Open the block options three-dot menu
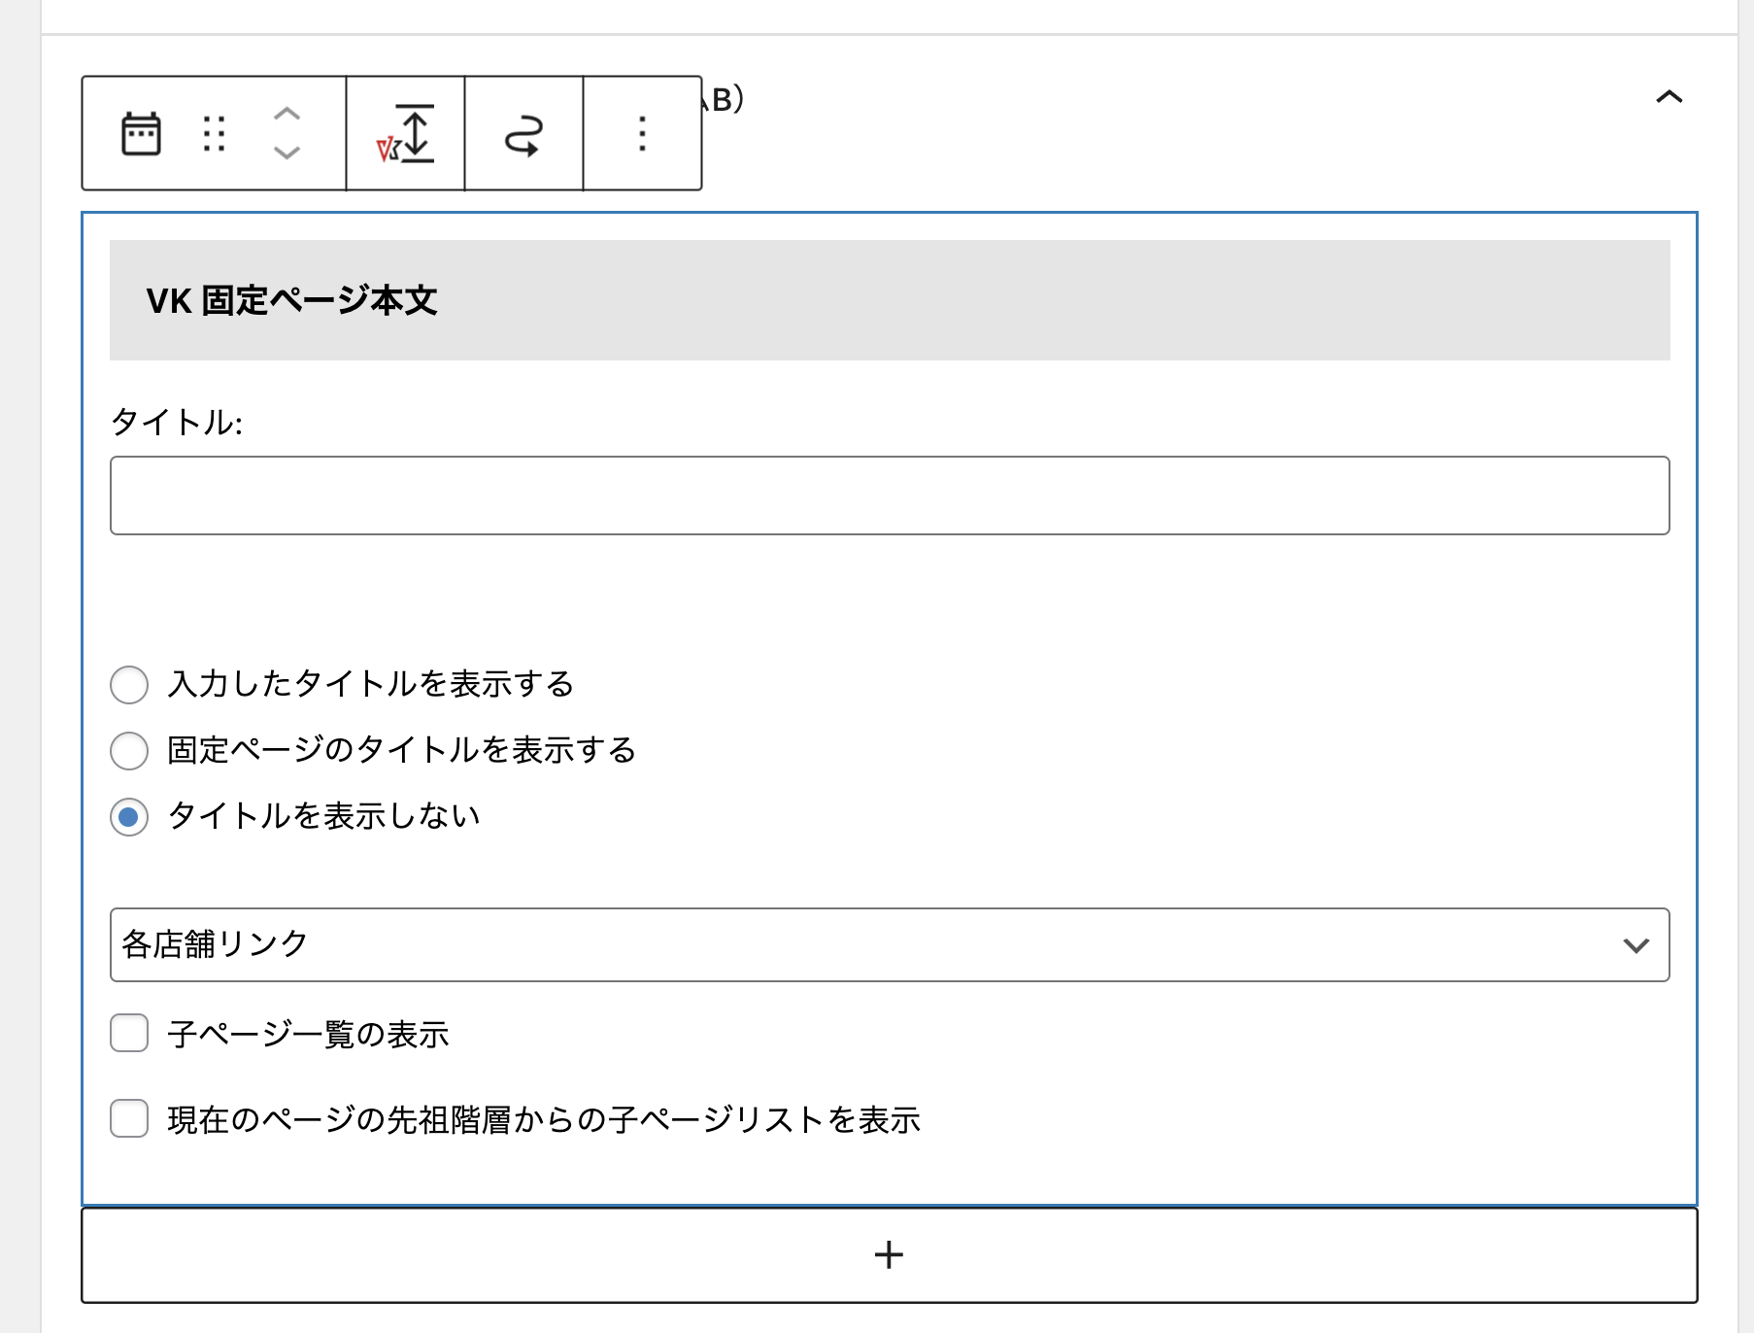The height and width of the screenshot is (1333, 1754). click(x=642, y=133)
